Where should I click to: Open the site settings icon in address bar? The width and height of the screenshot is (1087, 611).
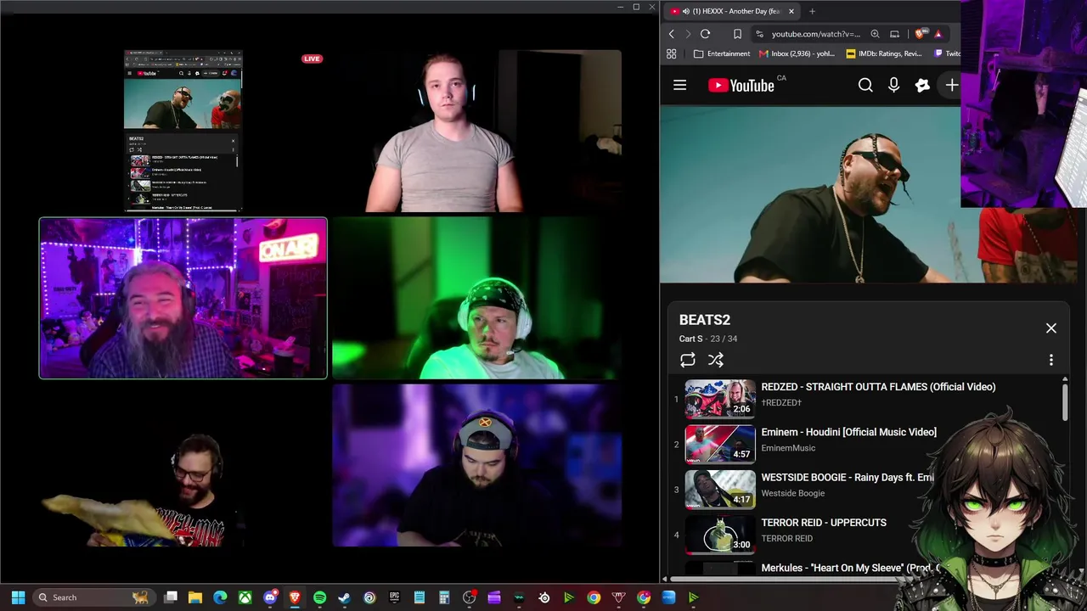[x=759, y=34]
